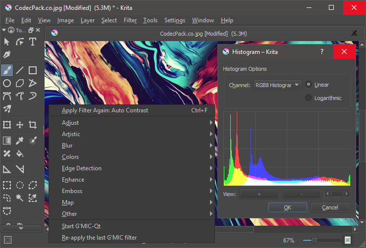The image size is (366, 248).
Task: Switch histogram to Logarithmic scale
Action: click(x=309, y=98)
